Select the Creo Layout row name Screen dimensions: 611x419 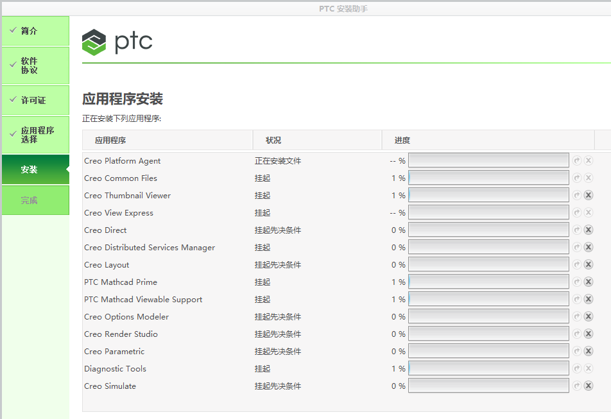tap(107, 265)
